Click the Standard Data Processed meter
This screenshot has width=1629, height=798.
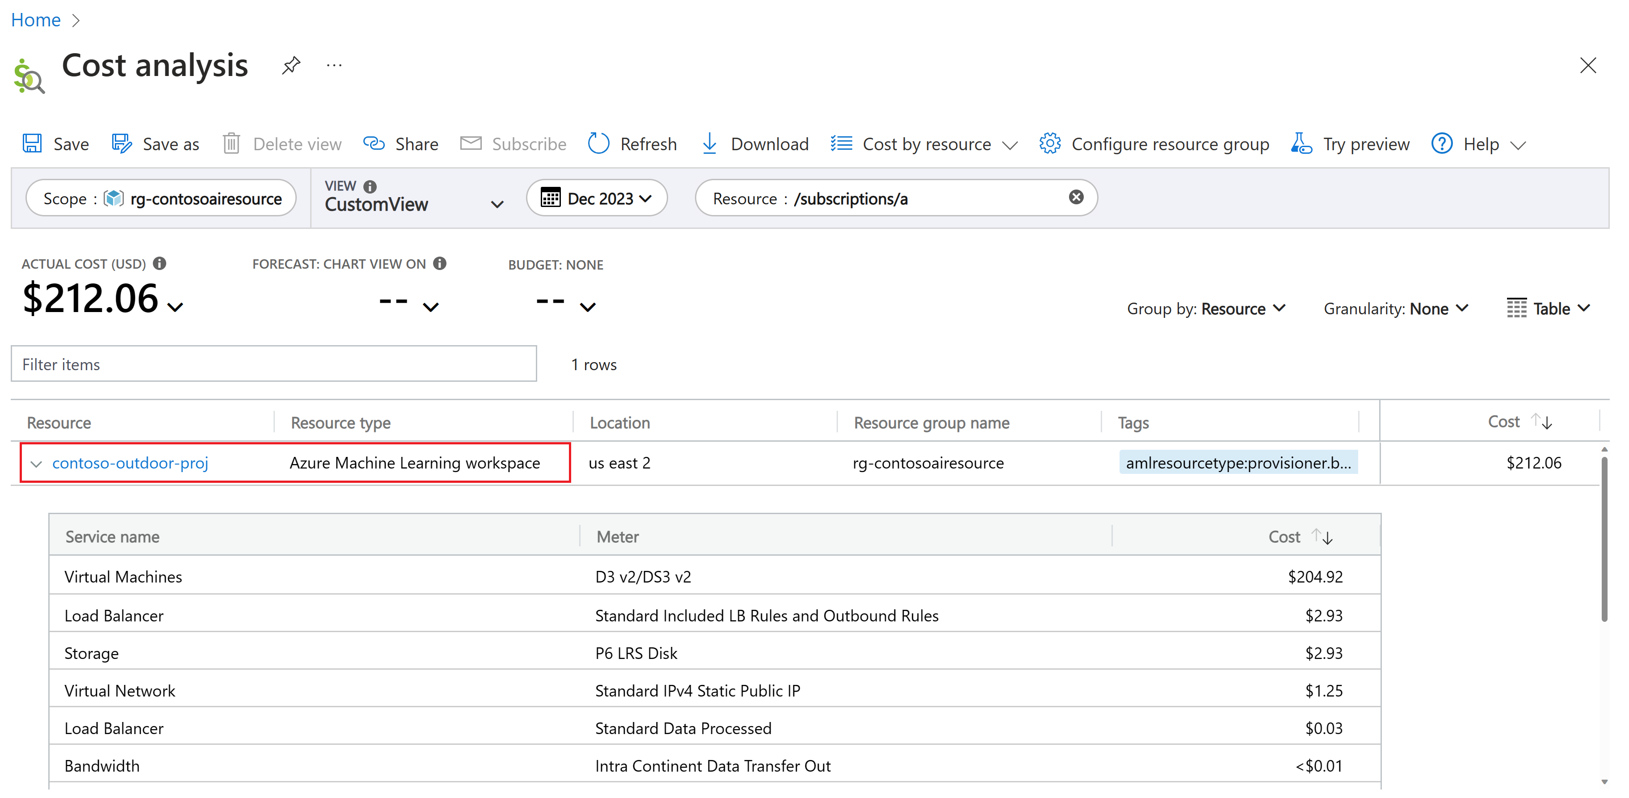[x=683, y=728]
